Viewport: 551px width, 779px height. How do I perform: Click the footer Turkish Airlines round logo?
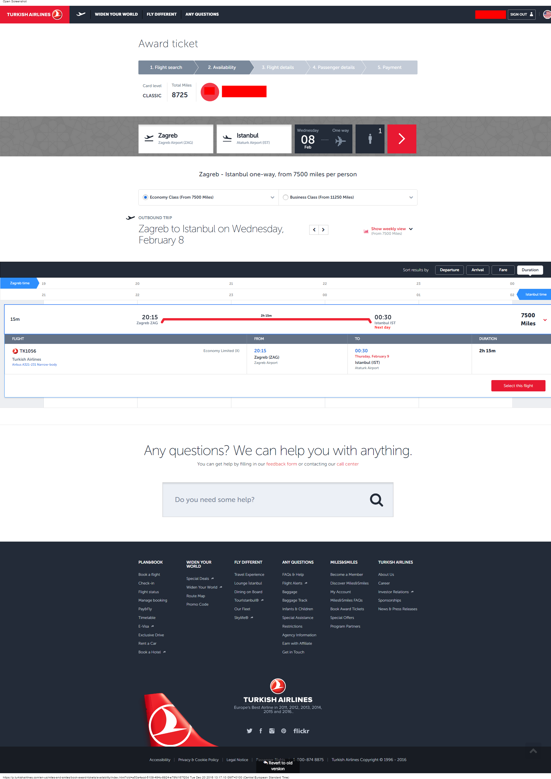[x=278, y=686]
